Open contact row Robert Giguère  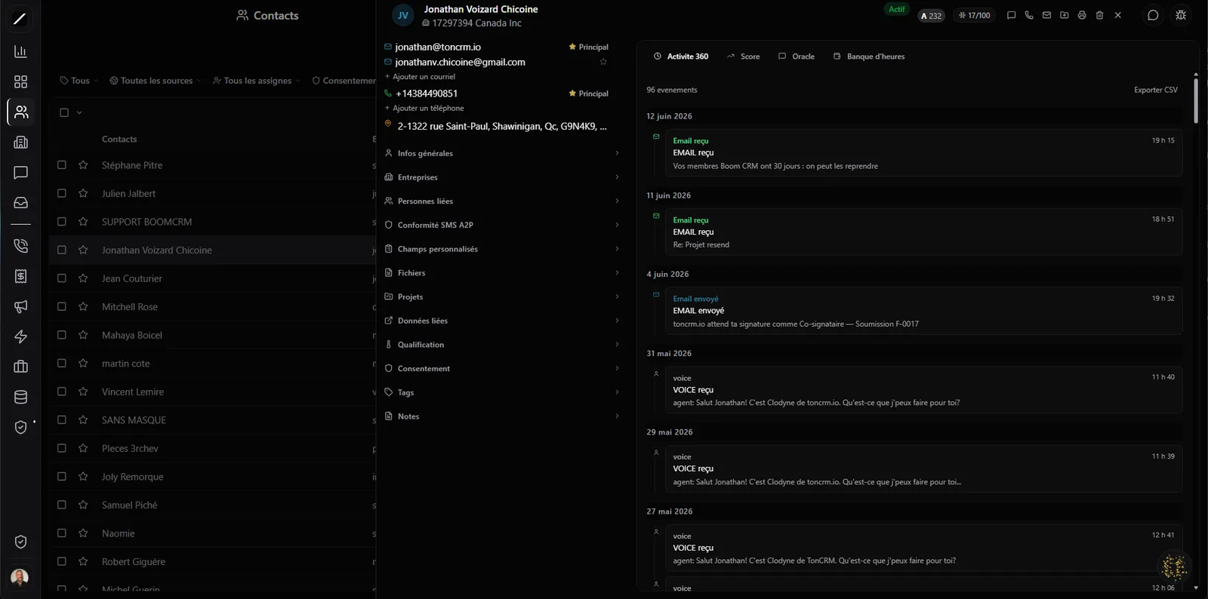[x=213, y=561]
